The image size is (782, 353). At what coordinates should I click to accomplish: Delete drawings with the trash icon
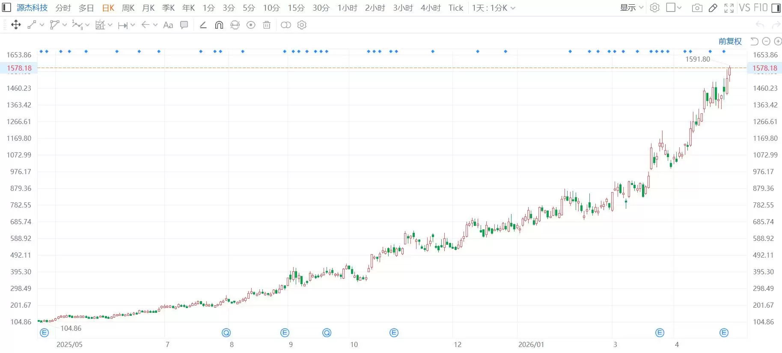click(x=267, y=25)
